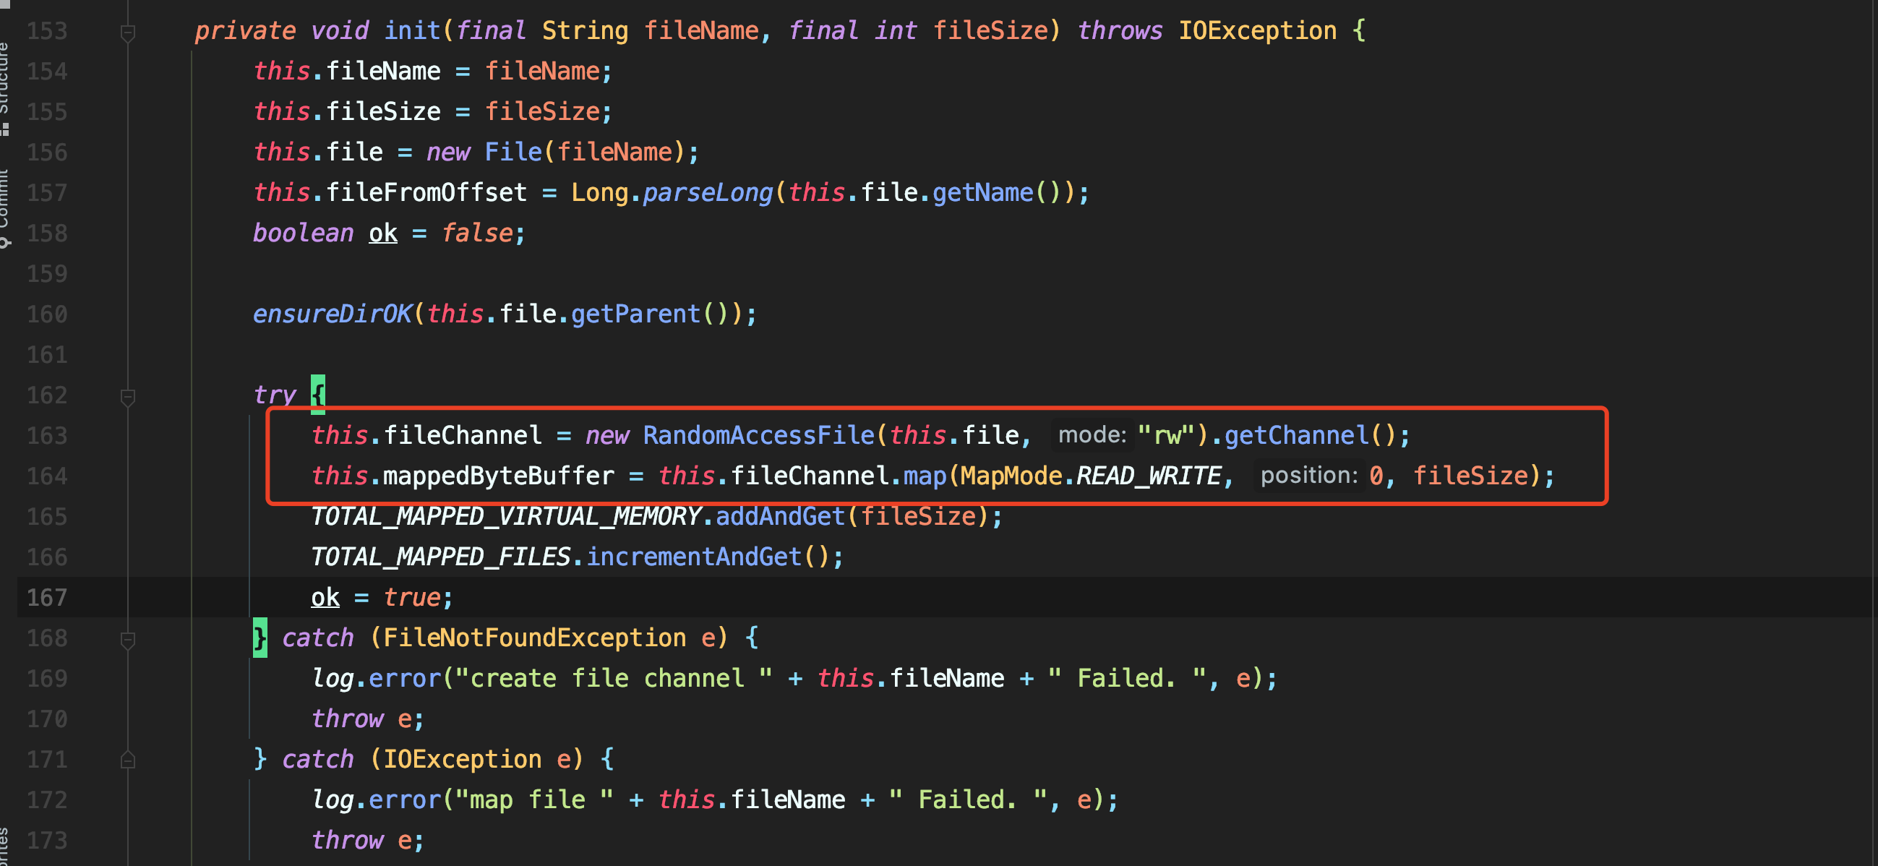Click line number 163 in the gutter
The height and width of the screenshot is (866, 1878).
click(x=48, y=436)
